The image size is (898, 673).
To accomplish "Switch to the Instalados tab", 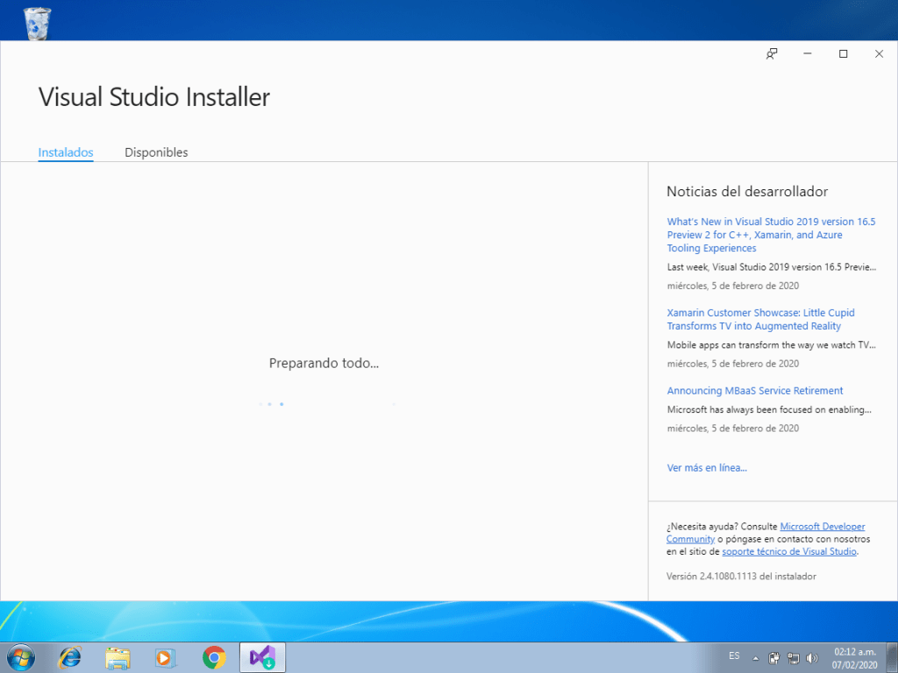I will 66,152.
